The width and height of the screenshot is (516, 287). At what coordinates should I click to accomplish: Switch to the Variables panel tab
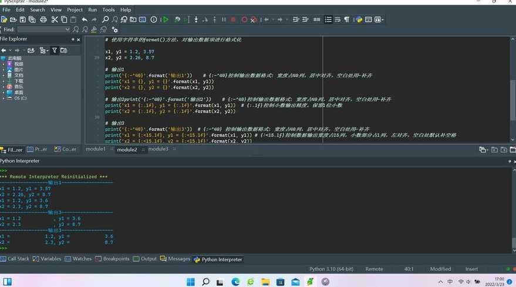tap(47, 259)
